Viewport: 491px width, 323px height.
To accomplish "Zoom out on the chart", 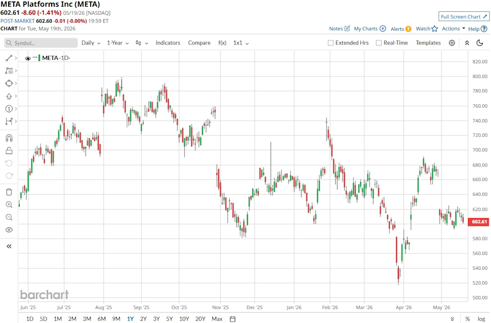I will click(9, 217).
